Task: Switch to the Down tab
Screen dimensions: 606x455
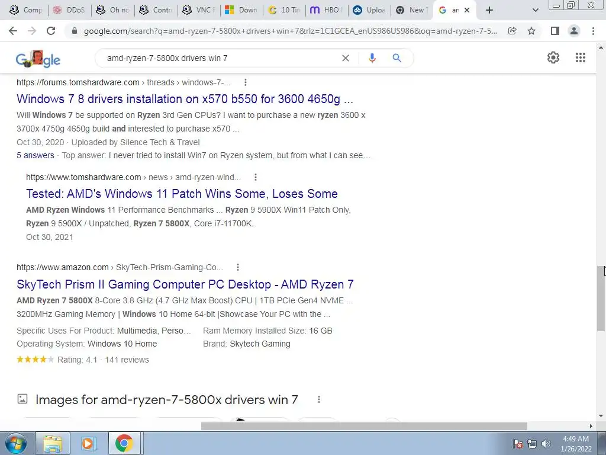Action: (241, 10)
